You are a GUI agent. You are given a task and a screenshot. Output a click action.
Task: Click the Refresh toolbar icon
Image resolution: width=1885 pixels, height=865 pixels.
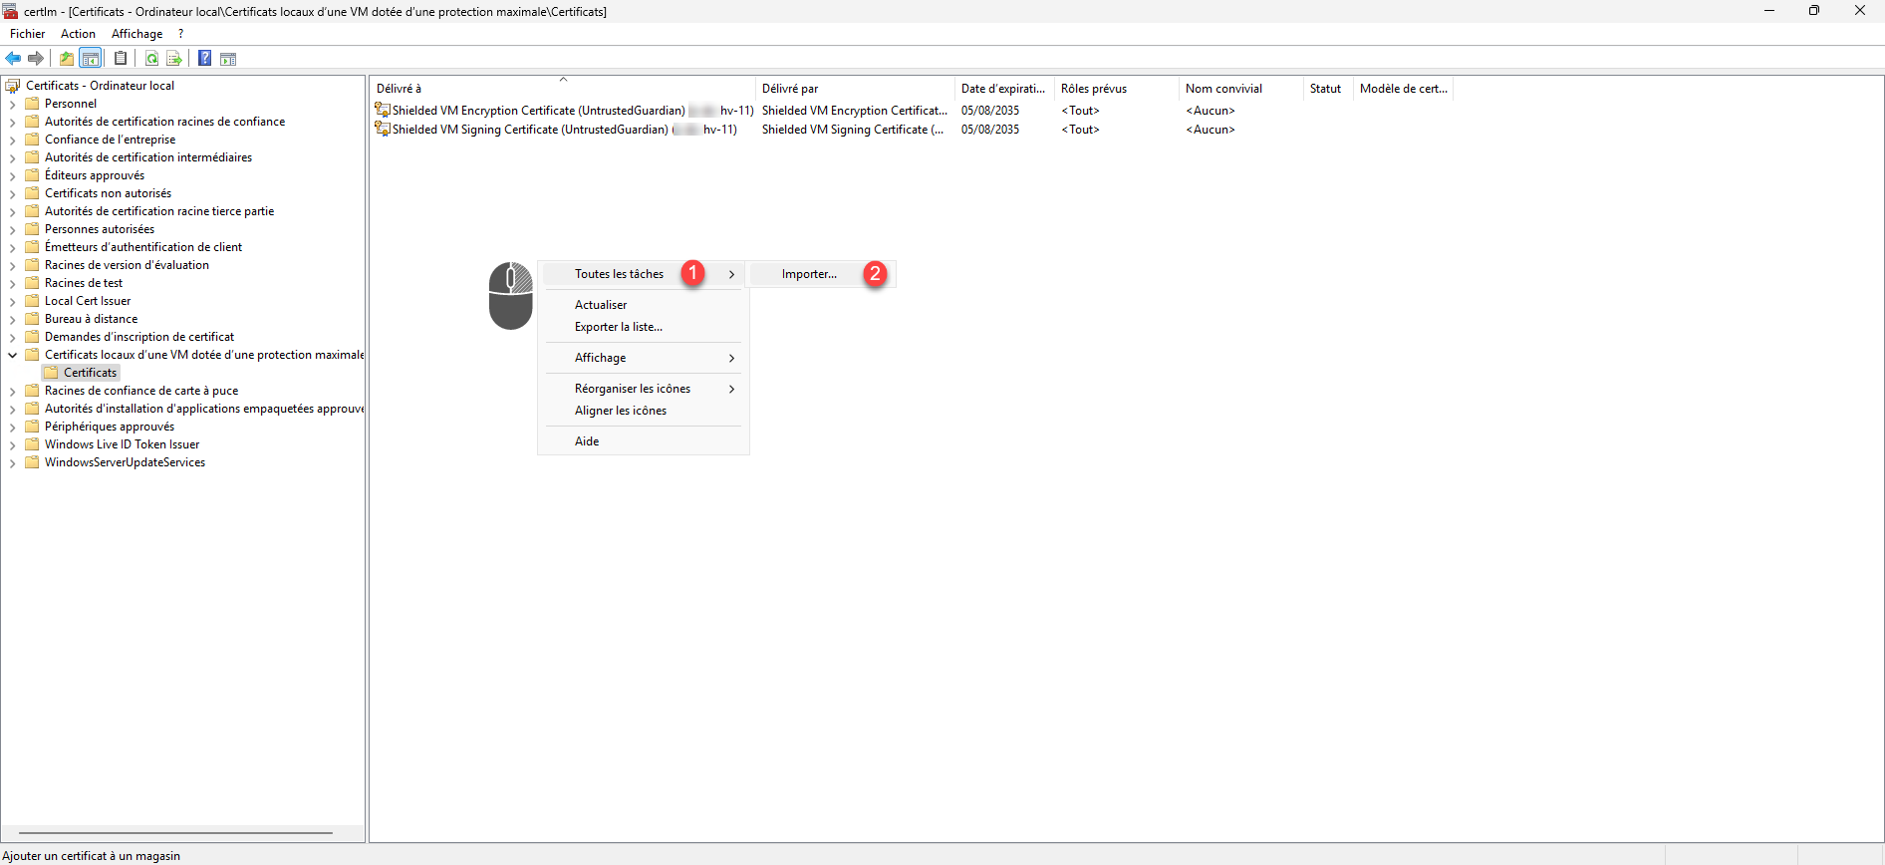coord(151,59)
